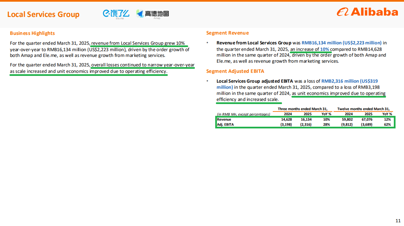
Task: Select the Segment Adjusted EBITA heading
Action: (235, 71)
